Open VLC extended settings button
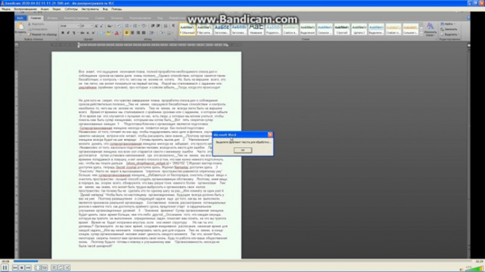 (x=44, y=268)
